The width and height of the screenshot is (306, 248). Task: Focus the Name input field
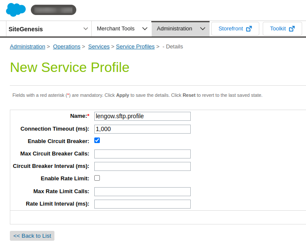pos(142,117)
